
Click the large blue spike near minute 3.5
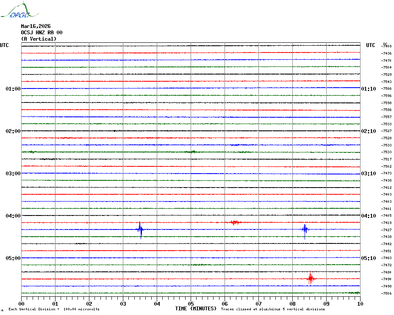tap(141, 229)
